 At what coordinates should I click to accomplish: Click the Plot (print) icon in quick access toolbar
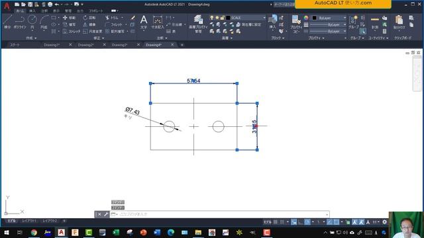[x=50, y=5]
